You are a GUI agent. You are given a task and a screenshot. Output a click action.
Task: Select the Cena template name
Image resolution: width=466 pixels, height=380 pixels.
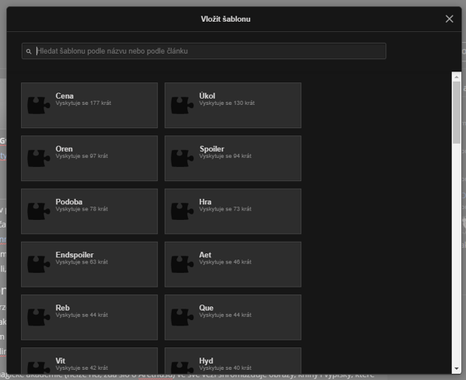pyautogui.click(x=64, y=96)
